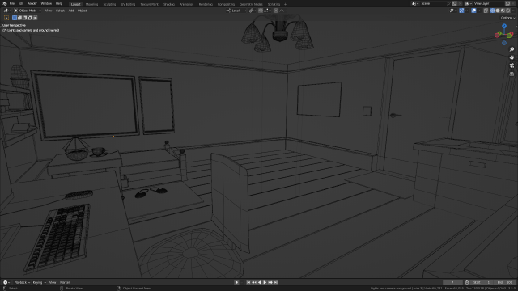Choose the Extend selection mode icon
The image size is (518, 291).
pyautogui.click(x=19, y=18)
